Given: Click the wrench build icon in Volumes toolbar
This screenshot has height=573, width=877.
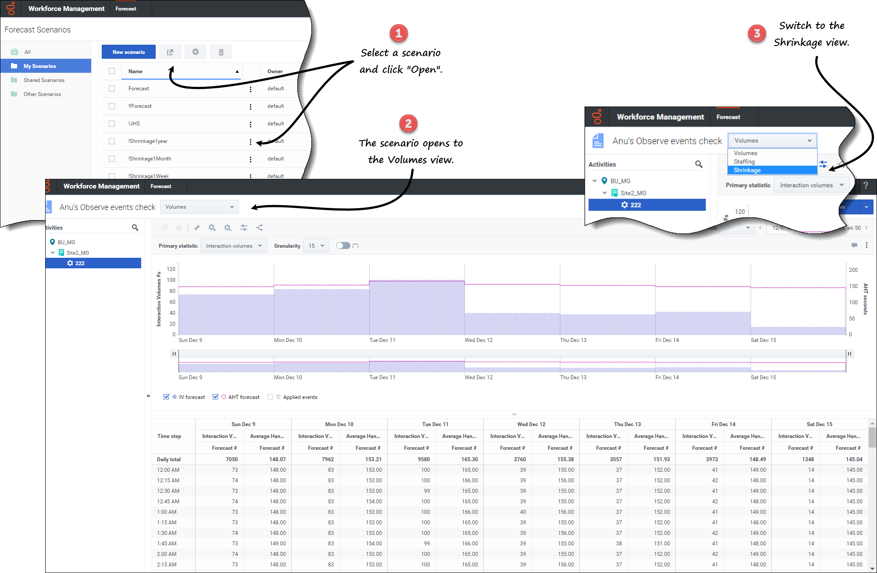Looking at the screenshot, I should pos(197,228).
